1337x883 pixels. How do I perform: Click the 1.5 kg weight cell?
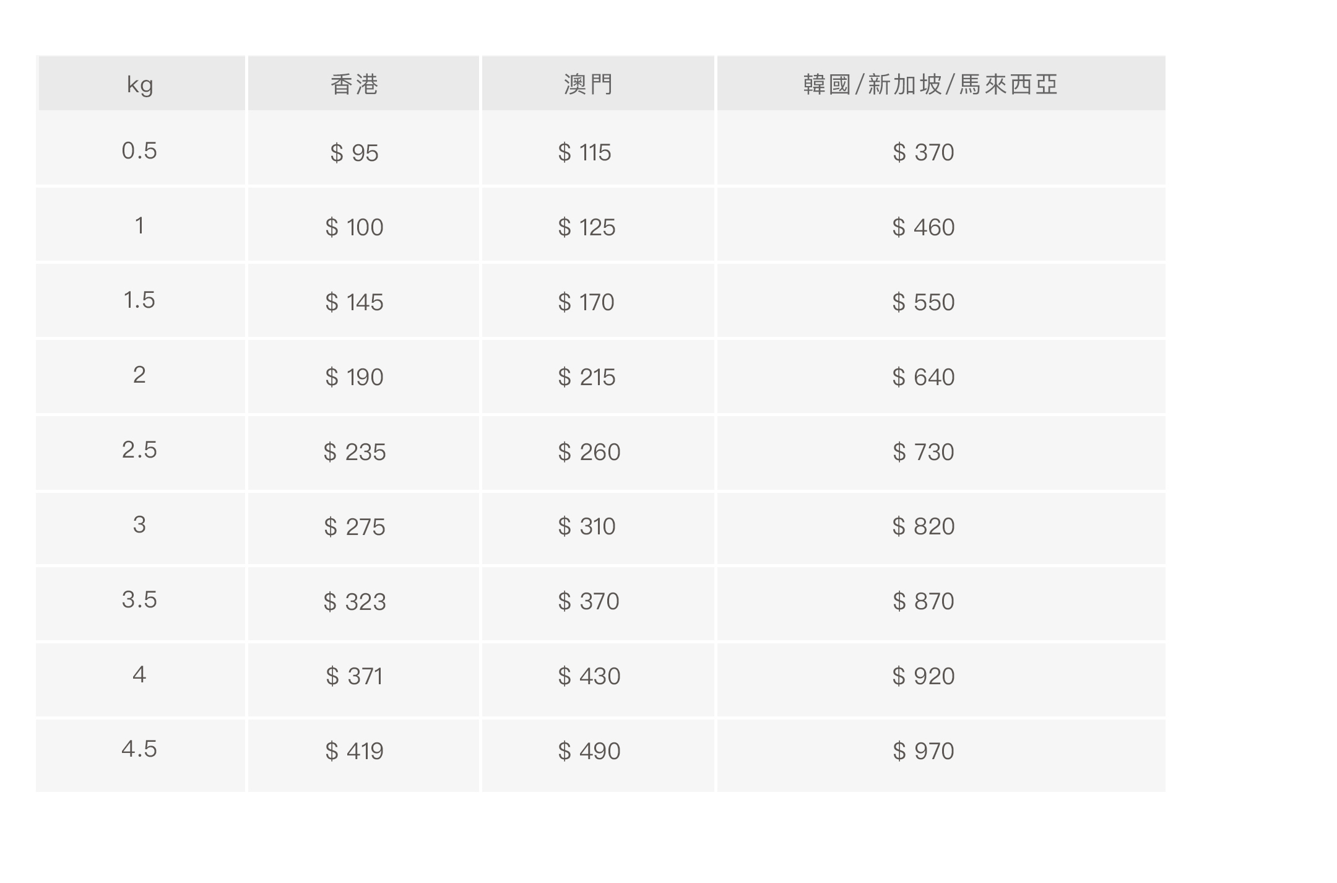pyautogui.click(x=139, y=300)
